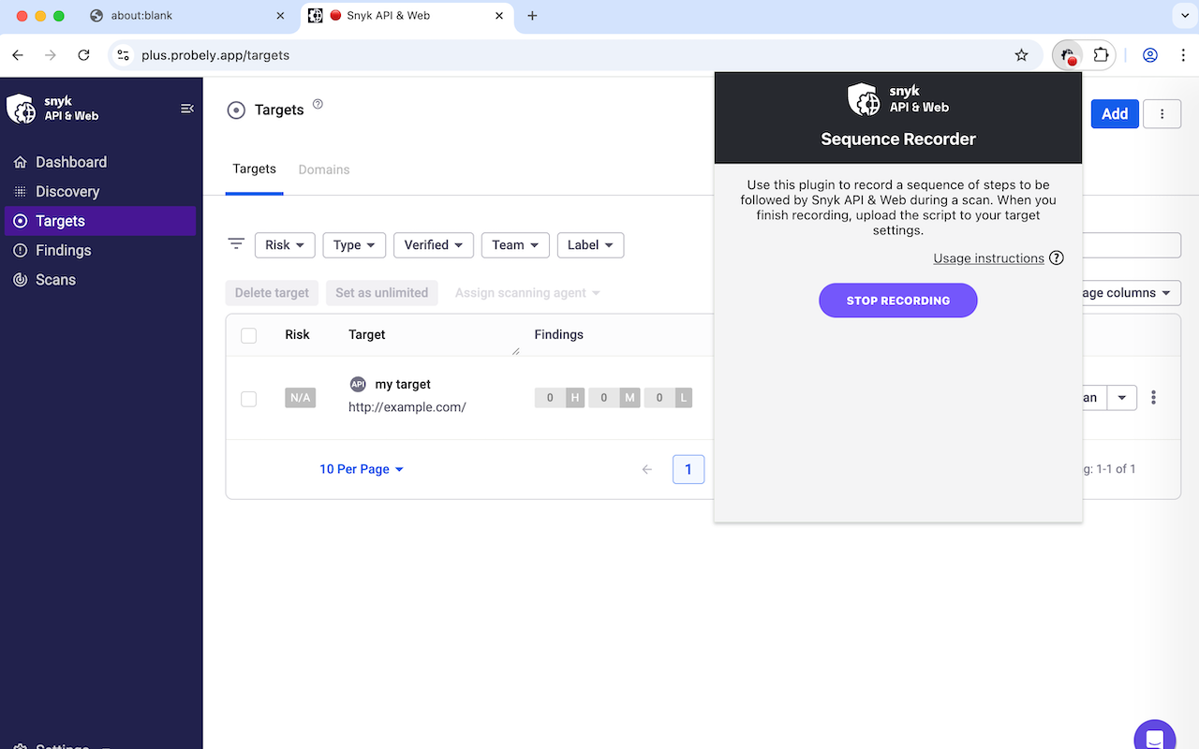Select the Targets tab
This screenshot has height=749, width=1199.
click(255, 169)
